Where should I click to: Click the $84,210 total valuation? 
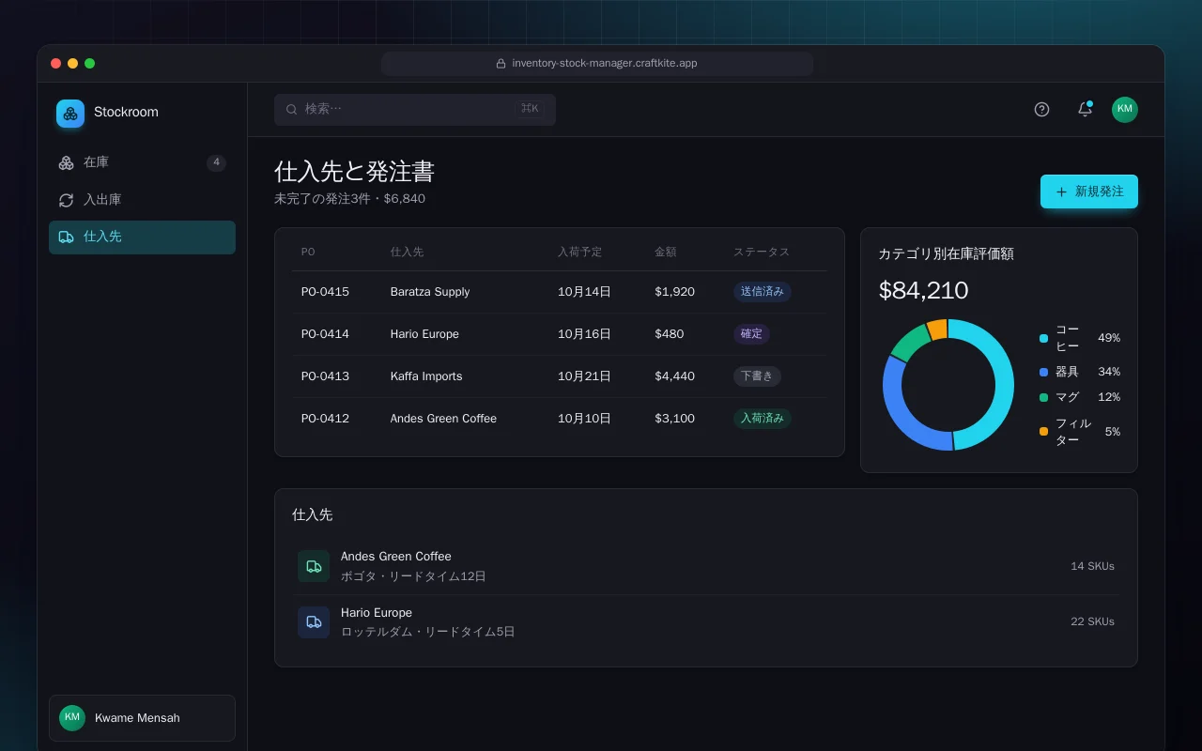point(923,290)
